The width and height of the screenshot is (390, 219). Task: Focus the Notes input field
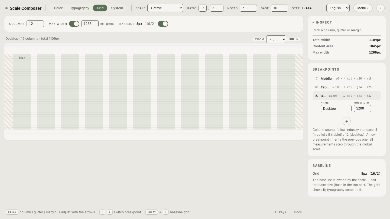click(248, 8)
